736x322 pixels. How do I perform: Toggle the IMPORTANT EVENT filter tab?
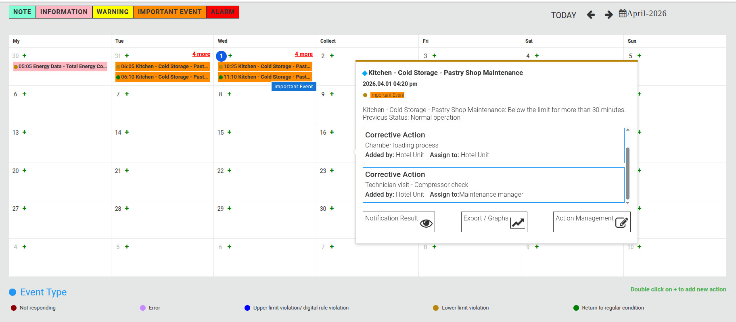(169, 12)
